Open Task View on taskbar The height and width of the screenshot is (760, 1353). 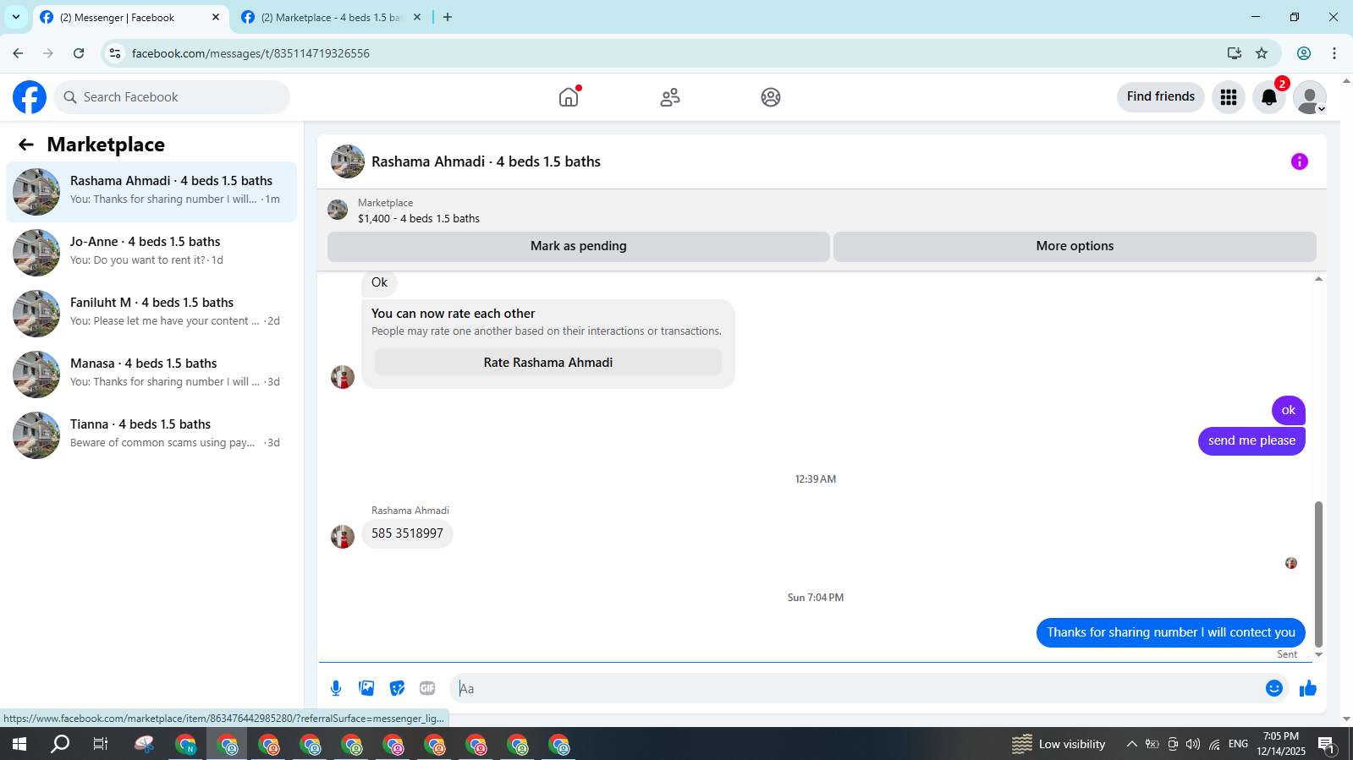(x=101, y=744)
